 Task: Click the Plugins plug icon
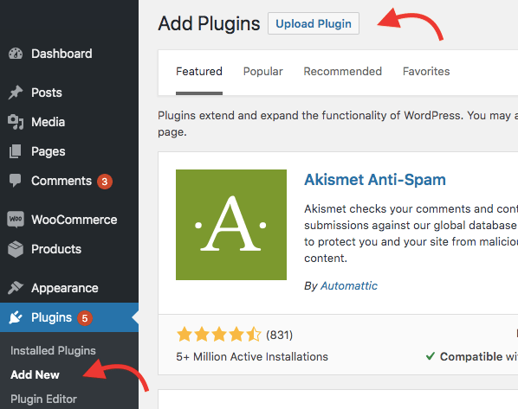(x=16, y=317)
